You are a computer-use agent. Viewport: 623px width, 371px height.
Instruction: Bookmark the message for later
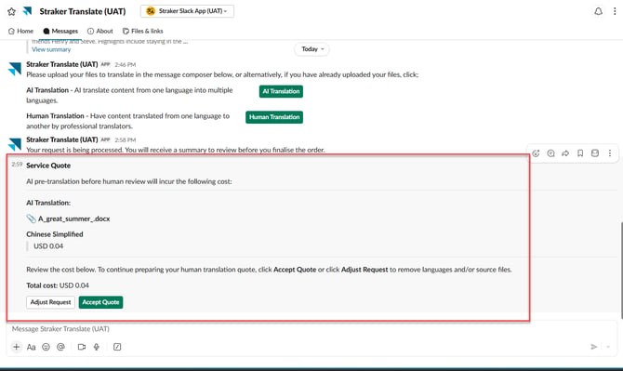tap(580, 153)
